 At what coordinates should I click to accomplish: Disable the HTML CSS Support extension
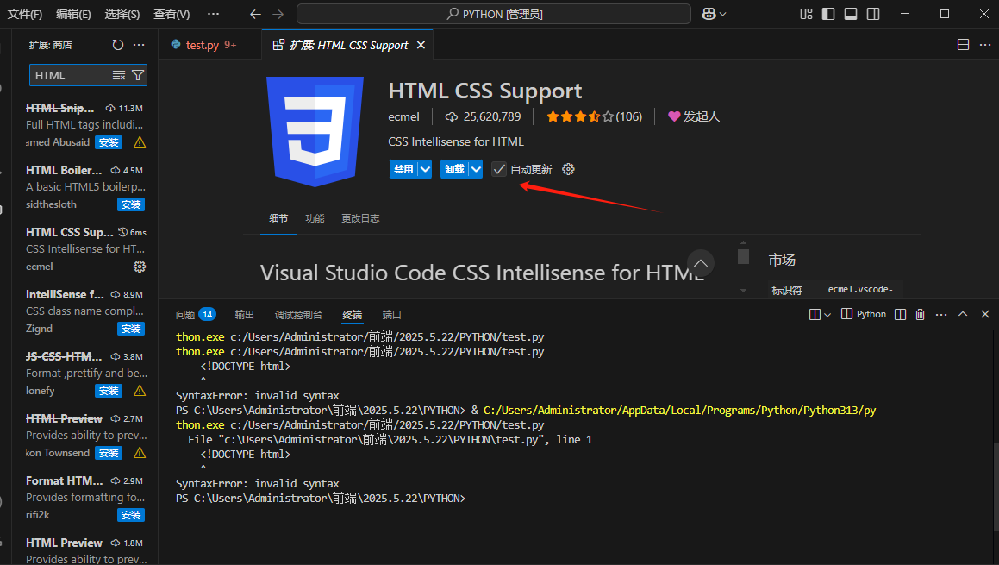click(403, 169)
